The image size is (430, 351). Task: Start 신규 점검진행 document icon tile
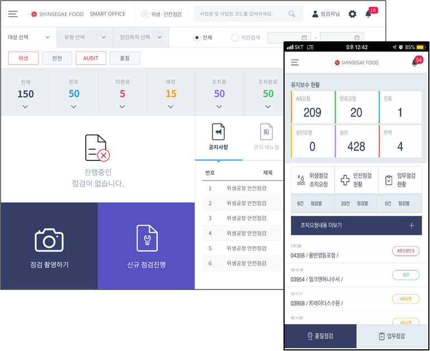[147, 239]
